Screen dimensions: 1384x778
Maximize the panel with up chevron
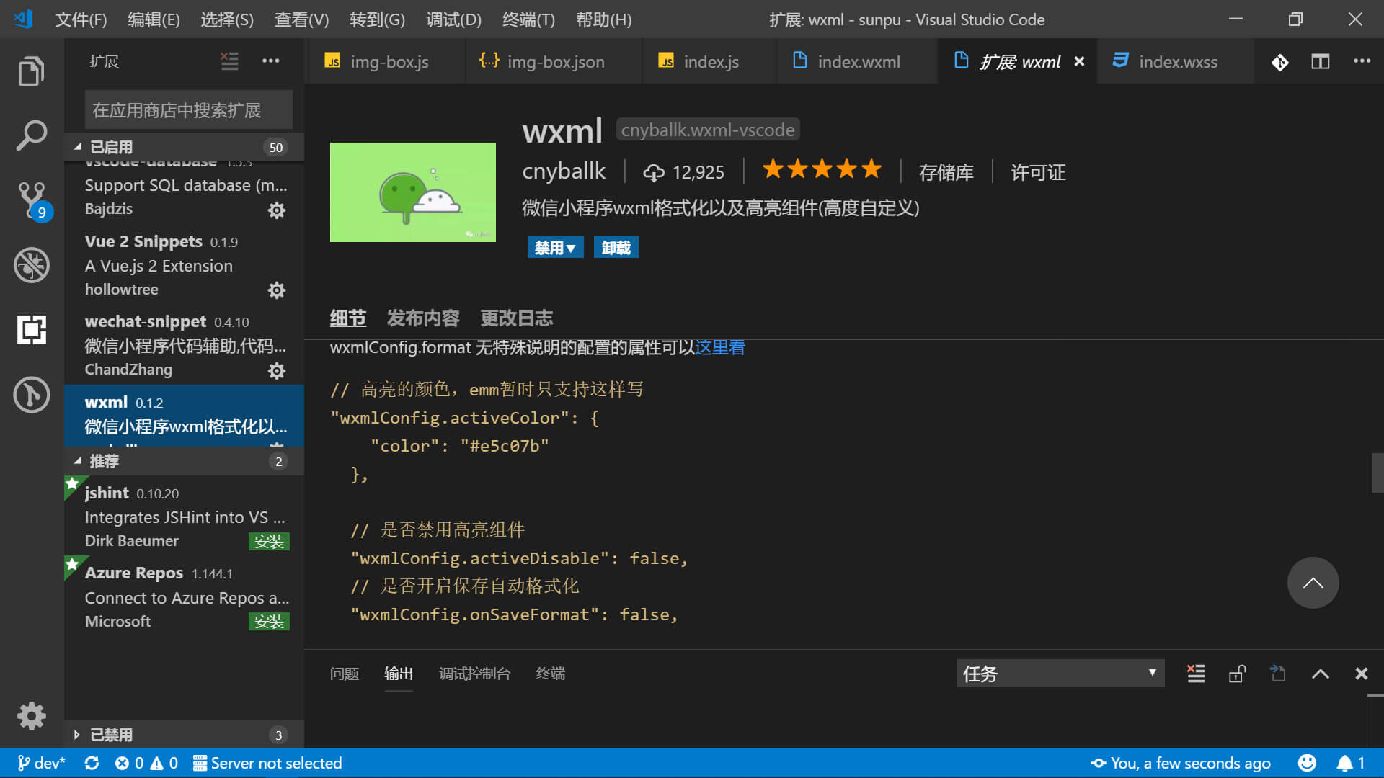pyautogui.click(x=1320, y=674)
